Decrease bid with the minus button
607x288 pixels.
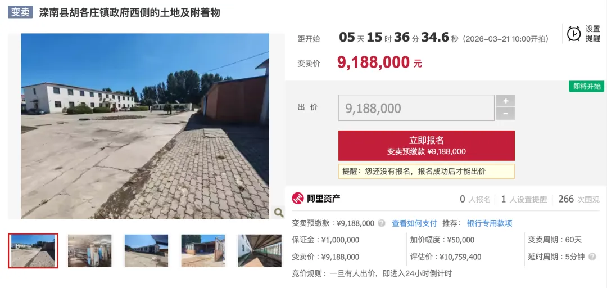pos(506,114)
